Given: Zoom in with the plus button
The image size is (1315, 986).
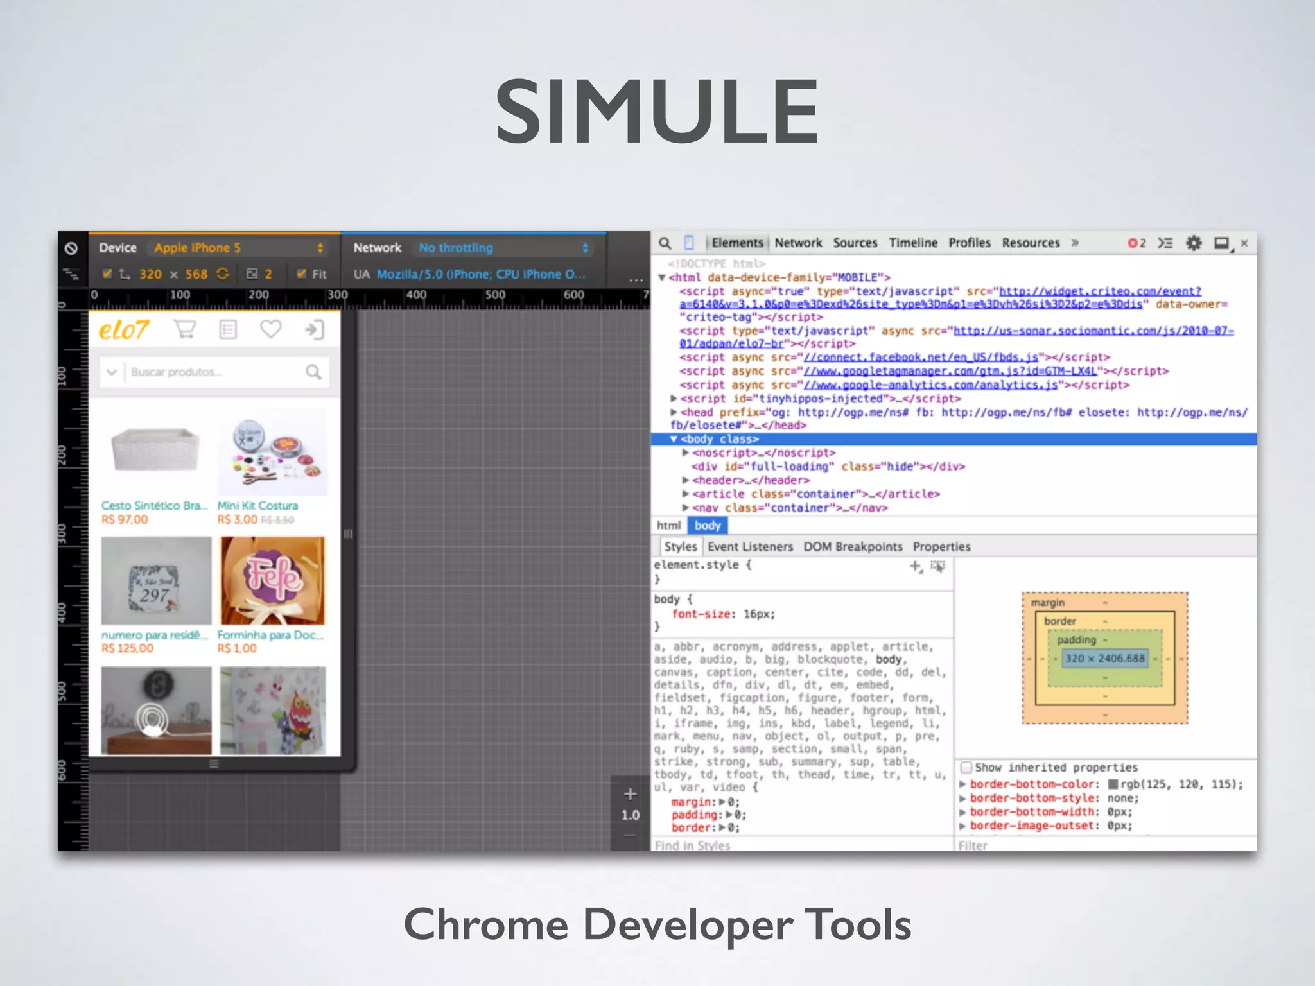Looking at the screenshot, I should click(630, 794).
